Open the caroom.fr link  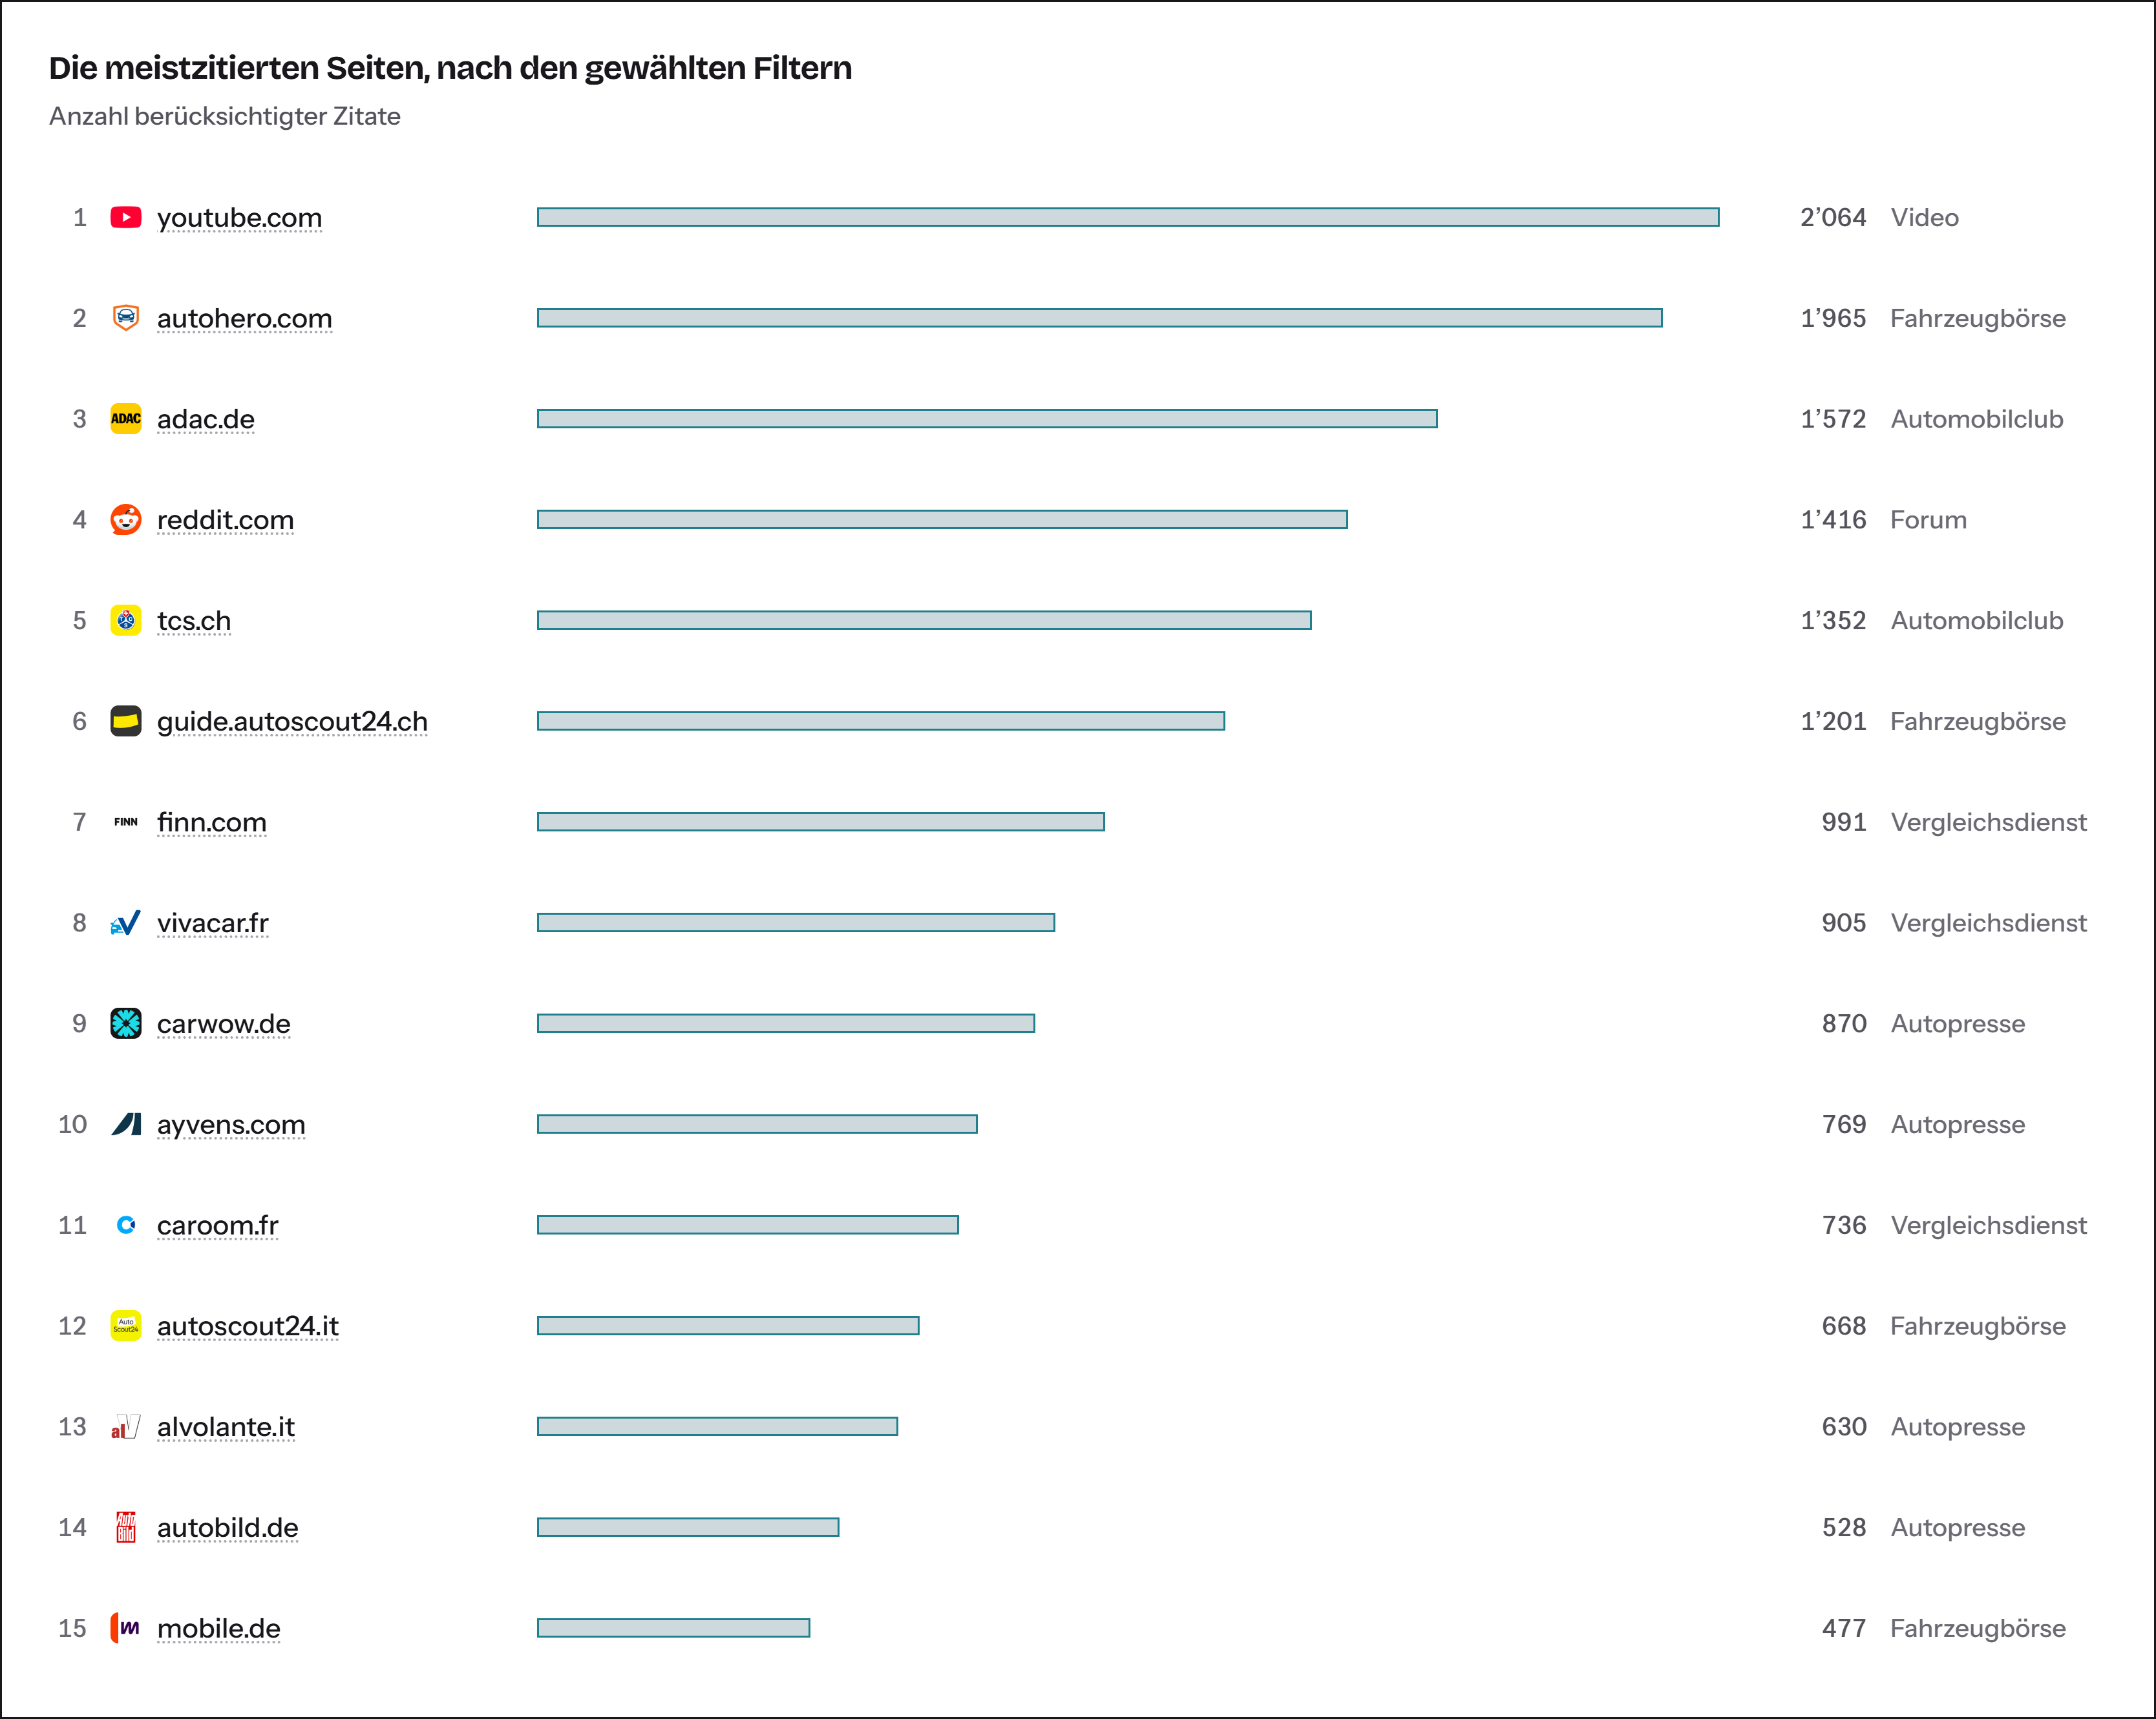(x=218, y=1225)
